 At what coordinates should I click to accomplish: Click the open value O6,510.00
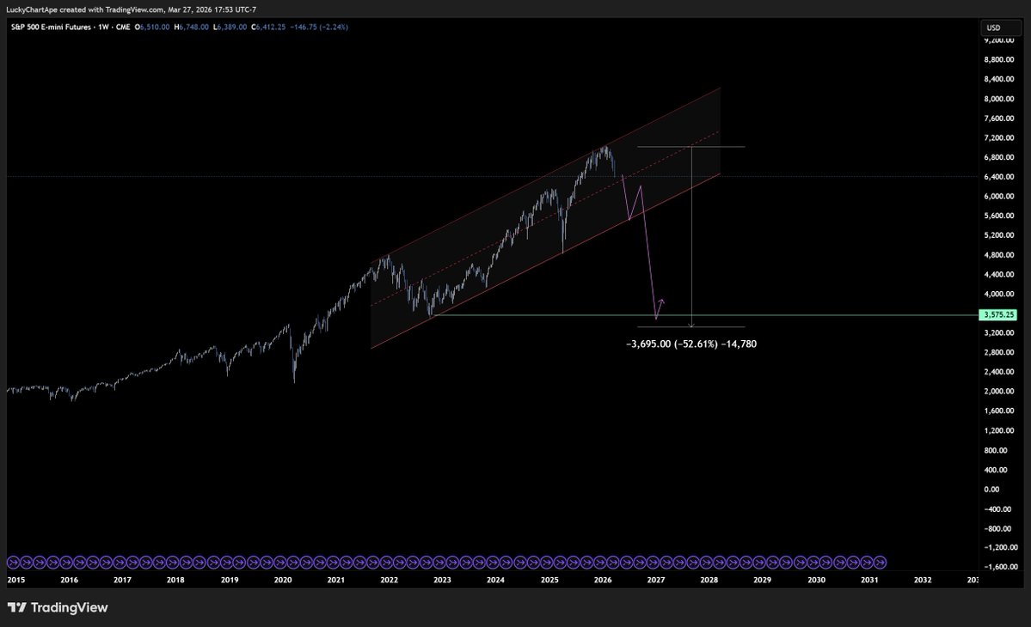coord(152,27)
